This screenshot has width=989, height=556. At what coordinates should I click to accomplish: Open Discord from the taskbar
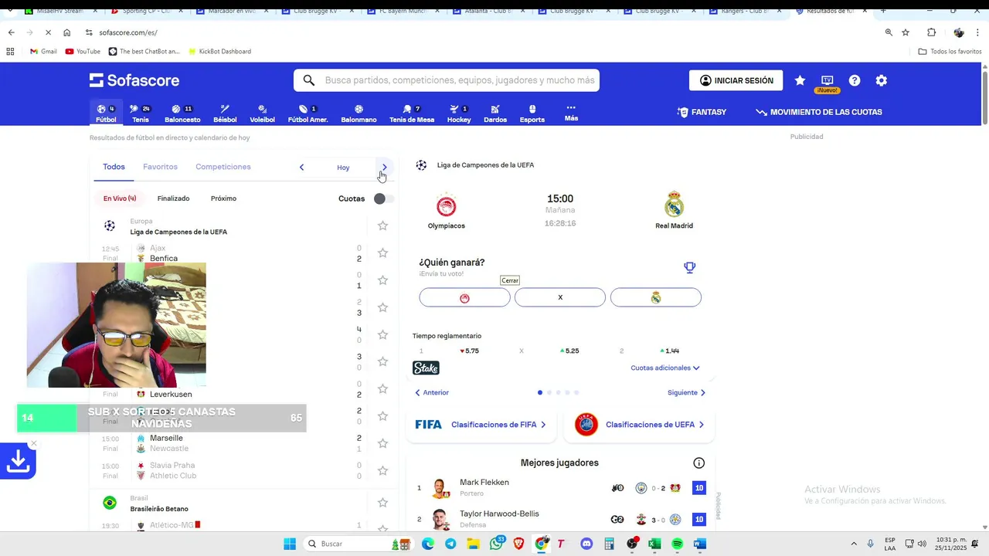[586, 544]
